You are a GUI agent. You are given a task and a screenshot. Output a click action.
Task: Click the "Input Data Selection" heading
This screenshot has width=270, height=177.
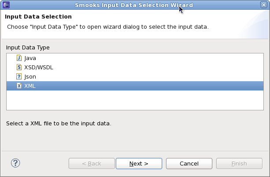(38, 17)
